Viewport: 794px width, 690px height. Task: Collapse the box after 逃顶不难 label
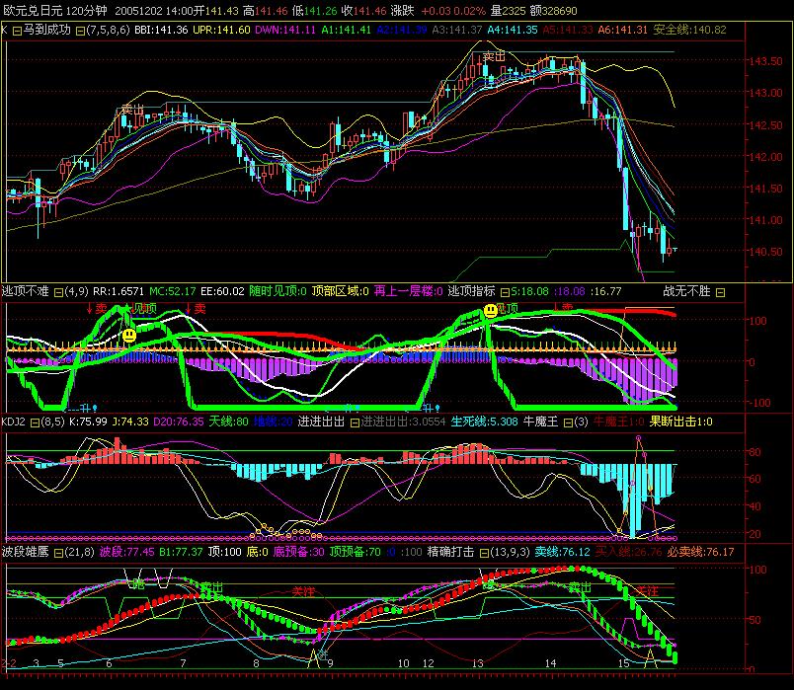point(58,292)
